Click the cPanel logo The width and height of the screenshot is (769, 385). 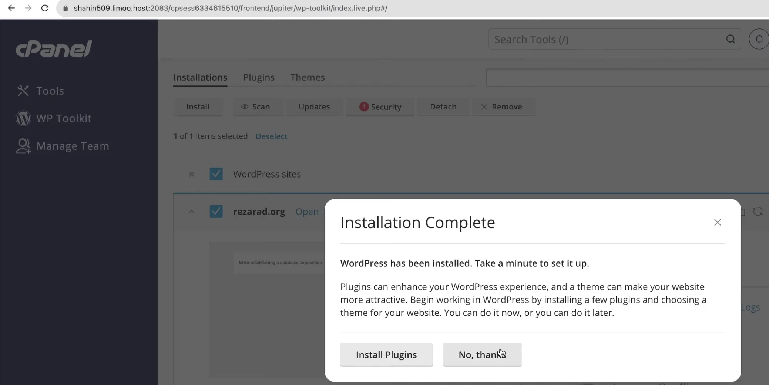(x=54, y=48)
